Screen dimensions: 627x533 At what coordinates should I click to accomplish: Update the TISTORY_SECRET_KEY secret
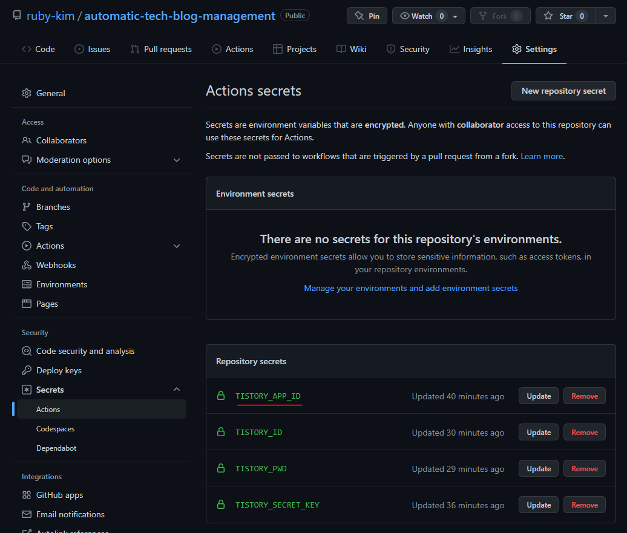click(x=538, y=505)
